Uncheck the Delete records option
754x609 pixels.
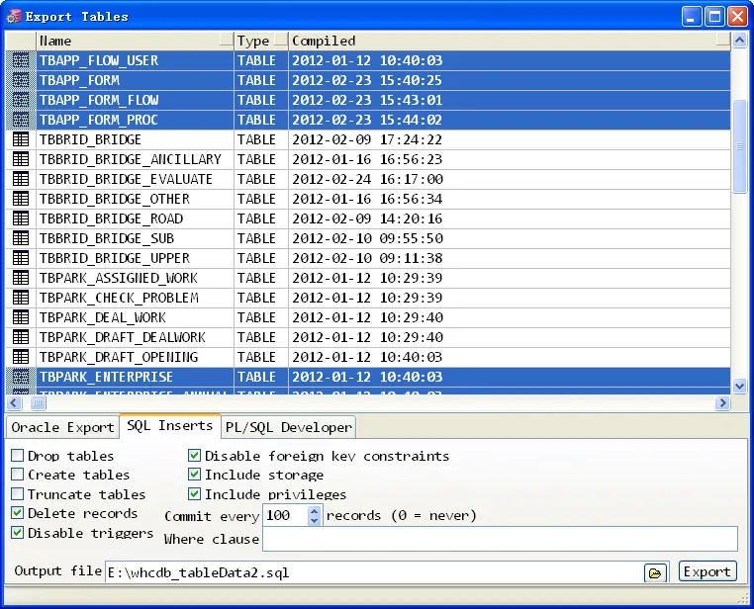point(17,512)
